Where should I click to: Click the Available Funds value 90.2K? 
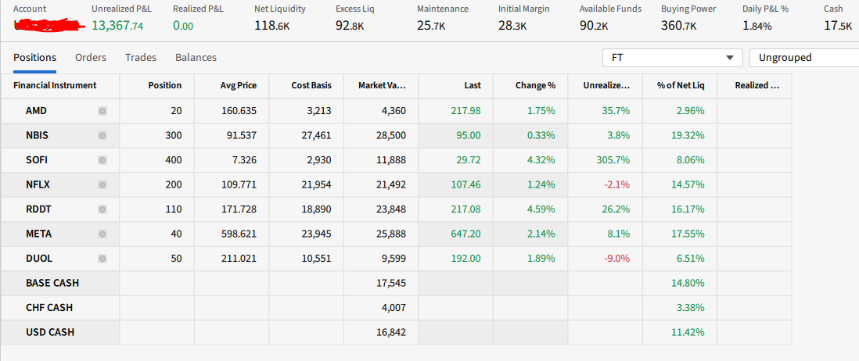point(594,26)
